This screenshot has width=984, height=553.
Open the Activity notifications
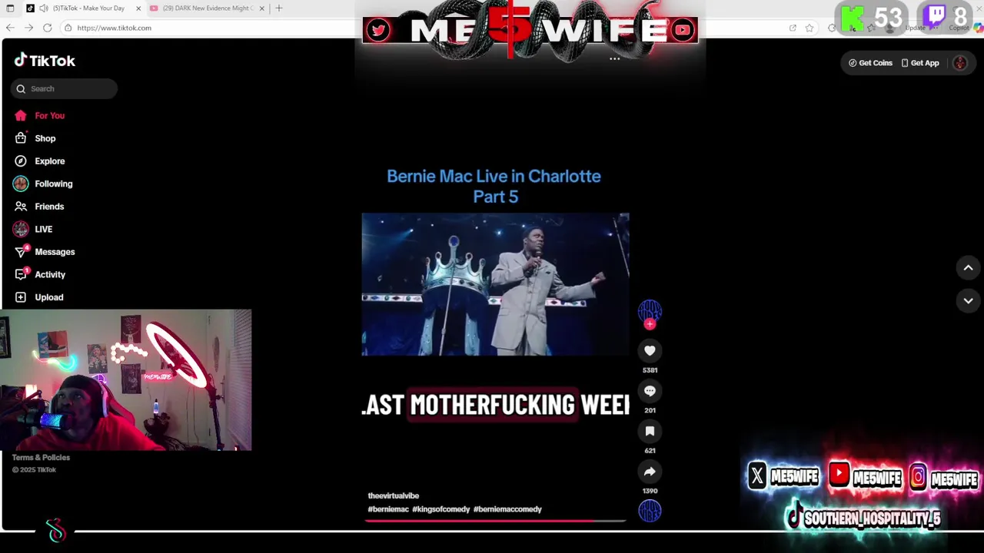[x=50, y=274]
